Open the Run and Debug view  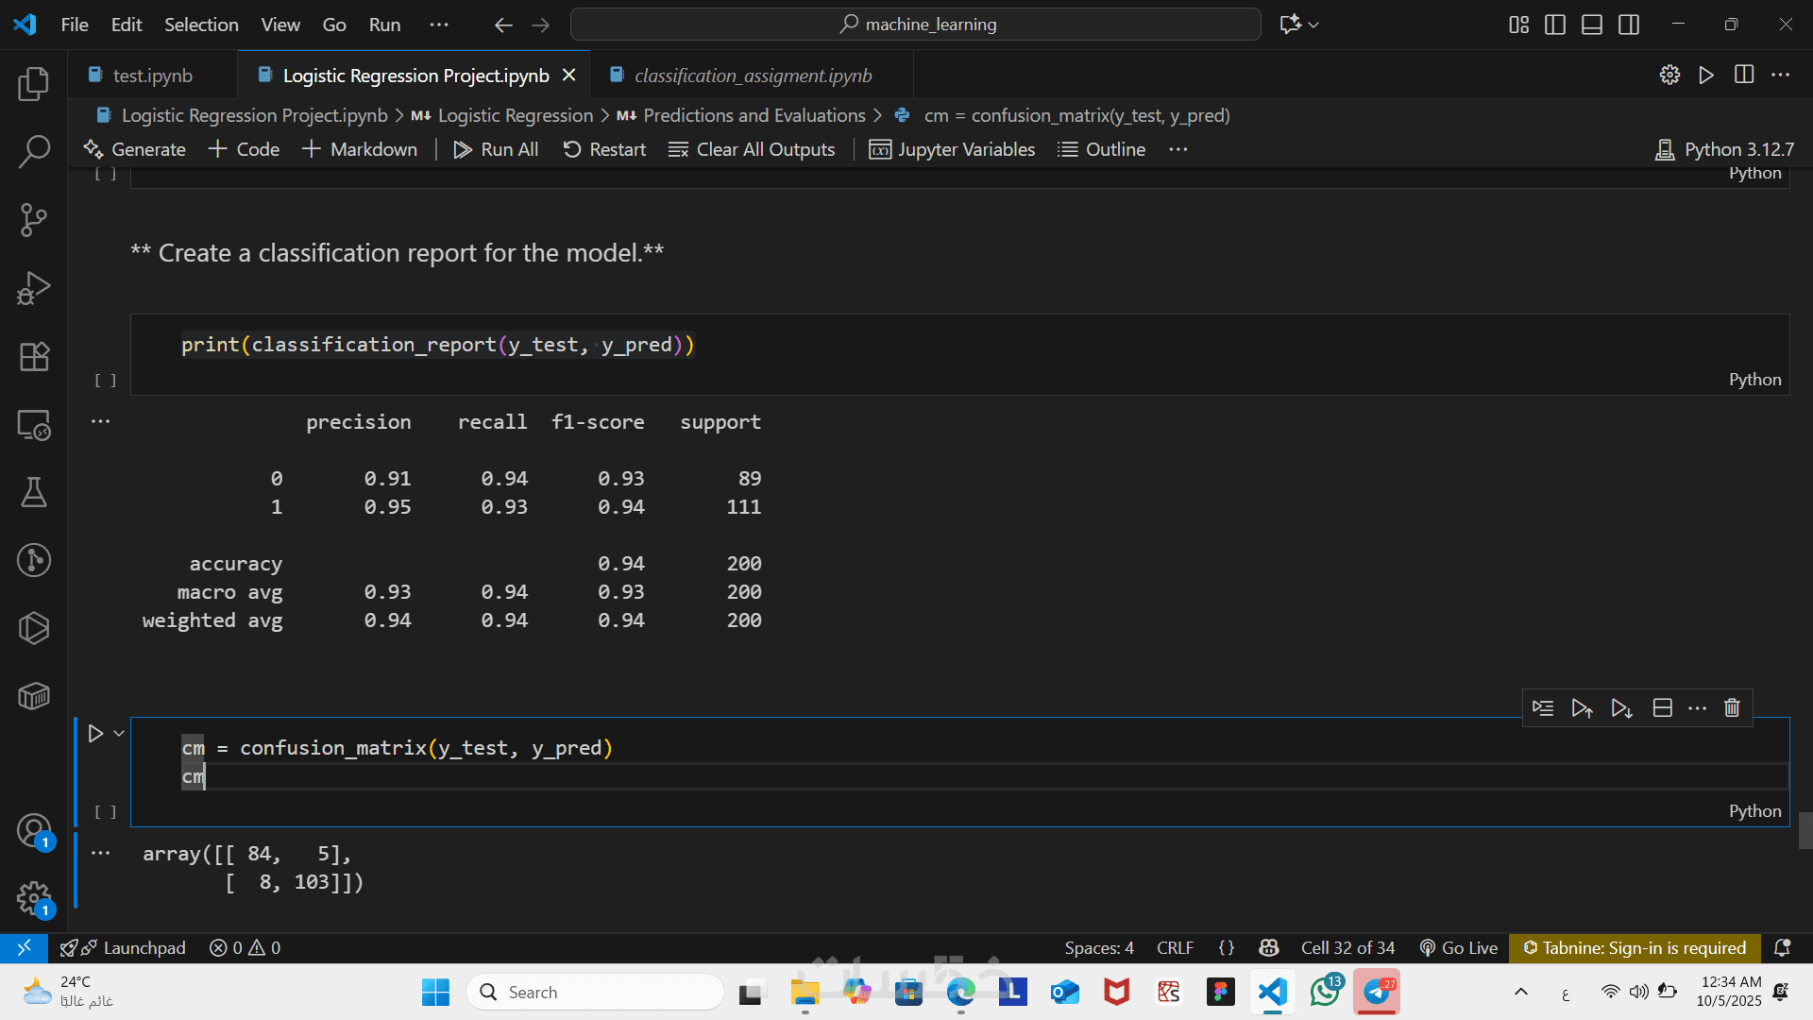tap(34, 288)
